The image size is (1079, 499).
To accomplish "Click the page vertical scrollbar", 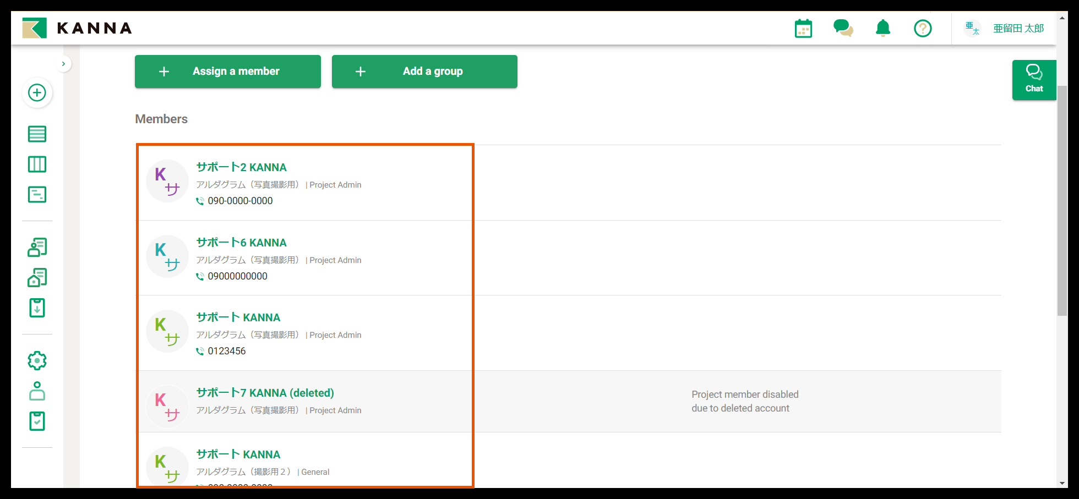I will click(x=1062, y=201).
